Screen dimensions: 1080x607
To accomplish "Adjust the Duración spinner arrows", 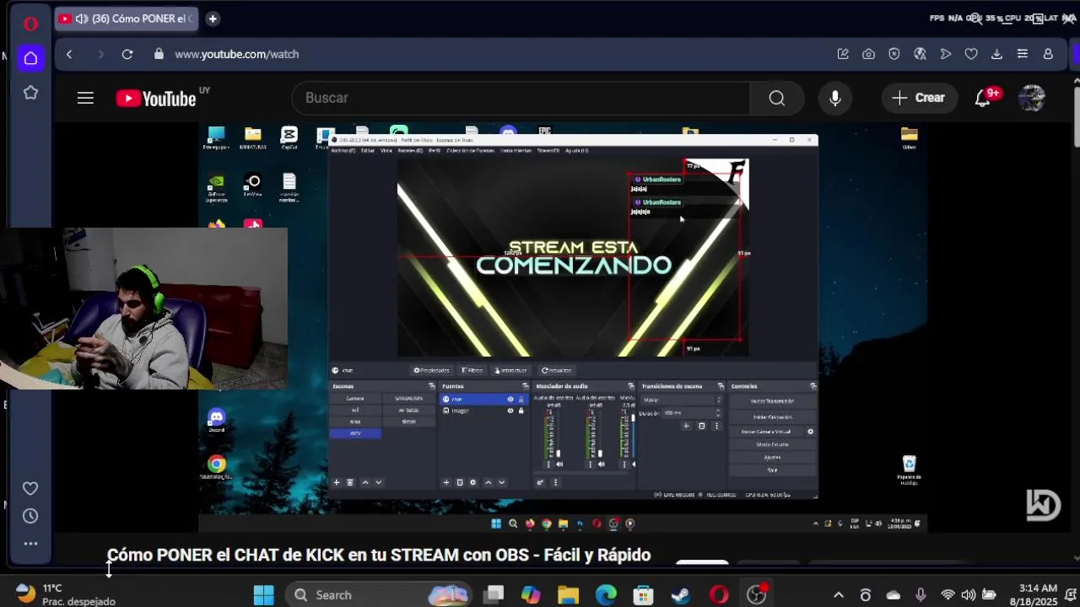I will coord(718,413).
